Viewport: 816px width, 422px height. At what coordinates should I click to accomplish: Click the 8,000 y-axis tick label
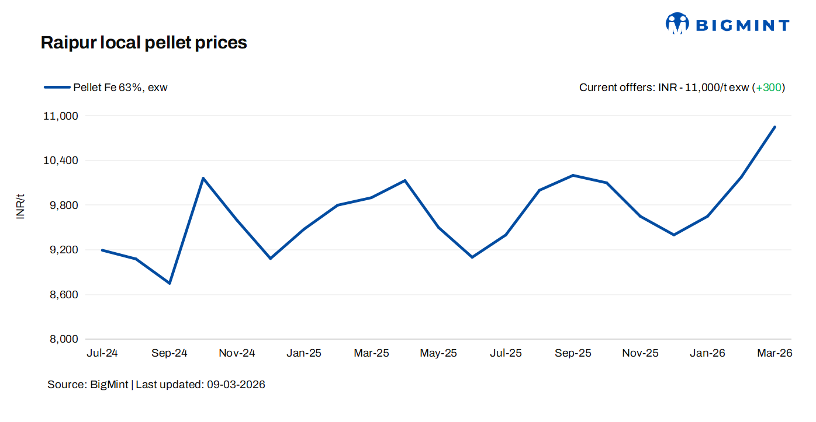tap(63, 339)
